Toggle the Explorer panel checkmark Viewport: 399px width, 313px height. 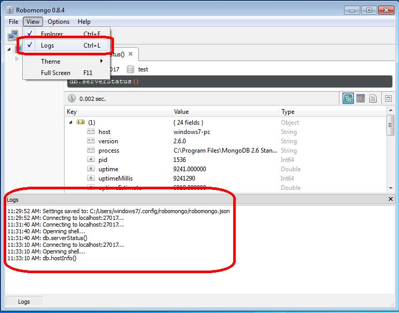click(x=30, y=34)
